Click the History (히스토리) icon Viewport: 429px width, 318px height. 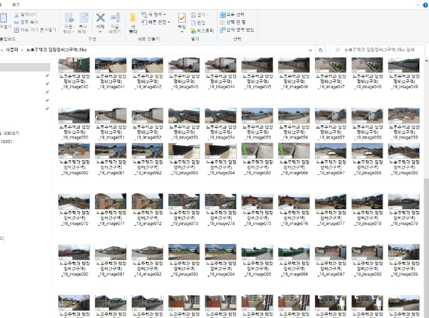point(194,31)
